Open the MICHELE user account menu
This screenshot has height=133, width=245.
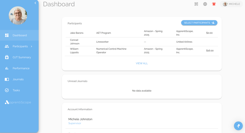click(x=231, y=4)
